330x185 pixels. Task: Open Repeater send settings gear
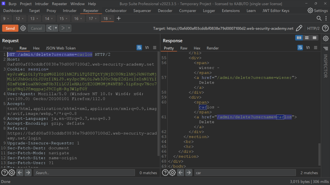23,28
